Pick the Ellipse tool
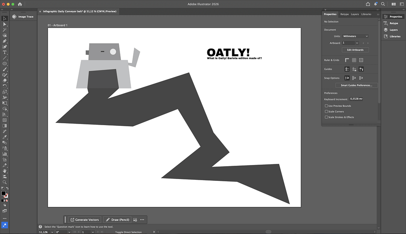 point(5,64)
